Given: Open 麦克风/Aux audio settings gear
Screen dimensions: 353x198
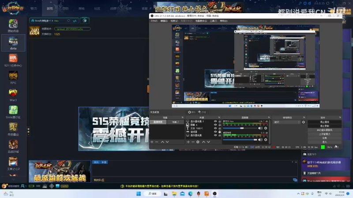Looking at the screenshot, I should 266,128.
